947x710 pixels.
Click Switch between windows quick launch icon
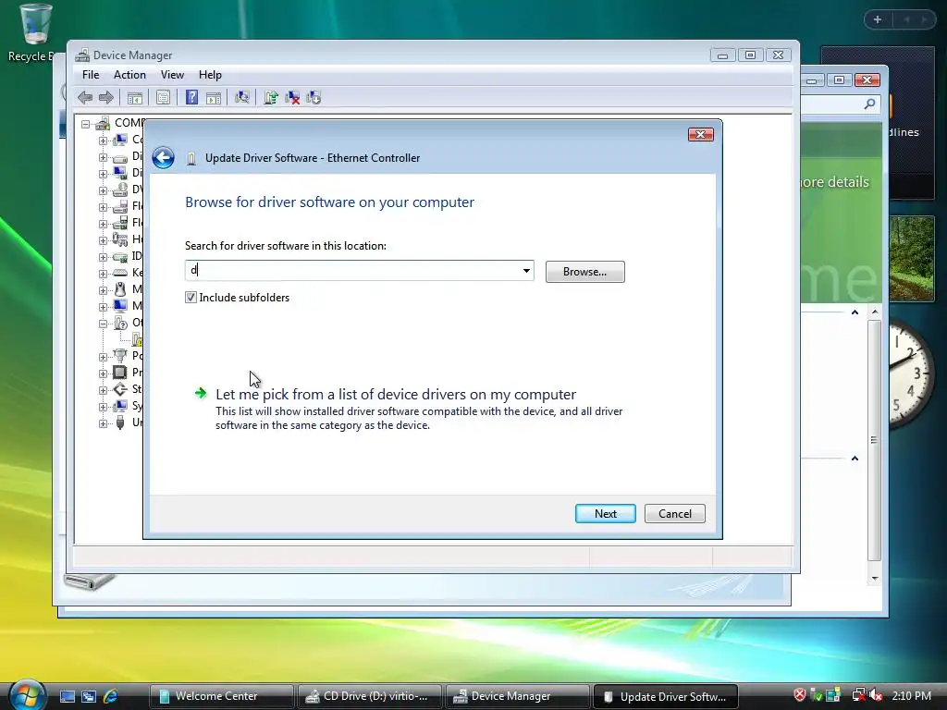(x=89, y=696)
